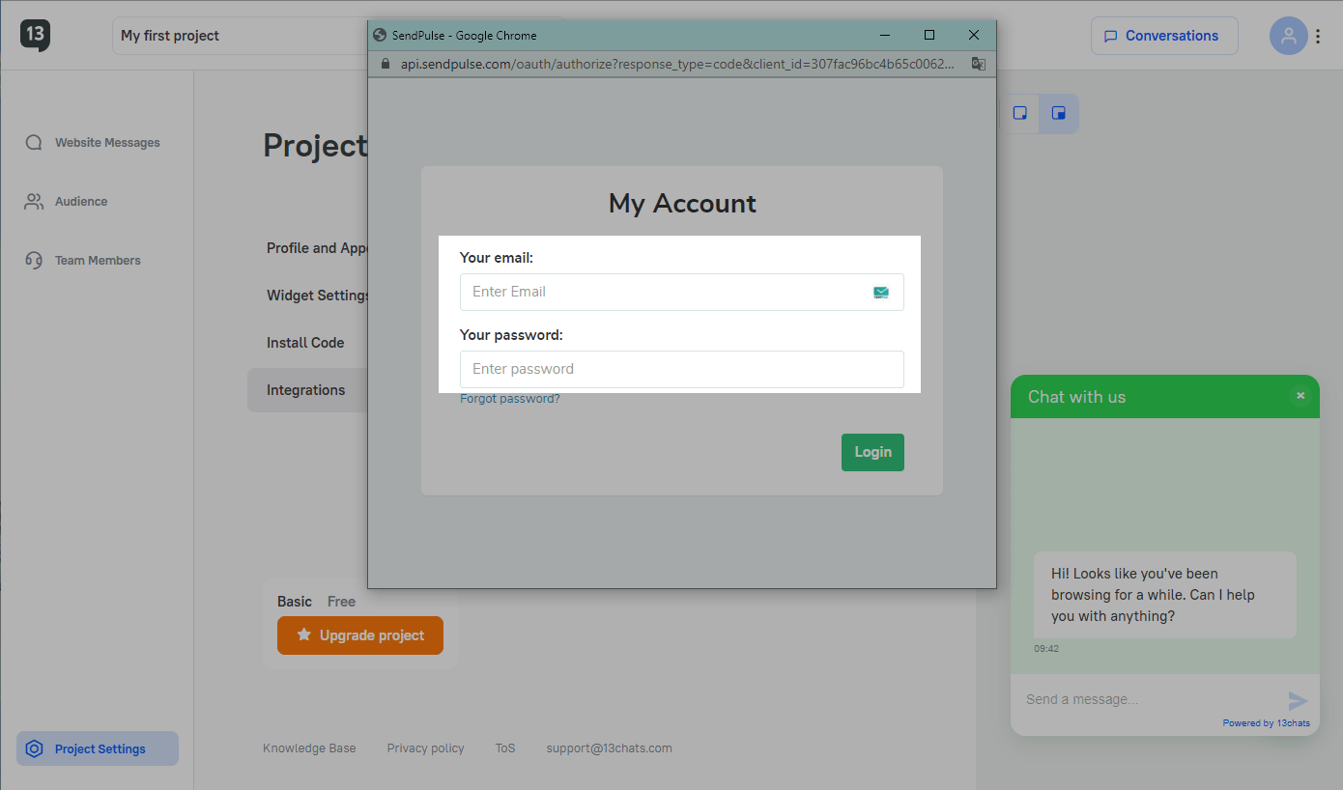The image size is (1343, 790).
Task: Click the 09:42 chat timestamp
Action: pyautogui.click(x=1046, y=649)
